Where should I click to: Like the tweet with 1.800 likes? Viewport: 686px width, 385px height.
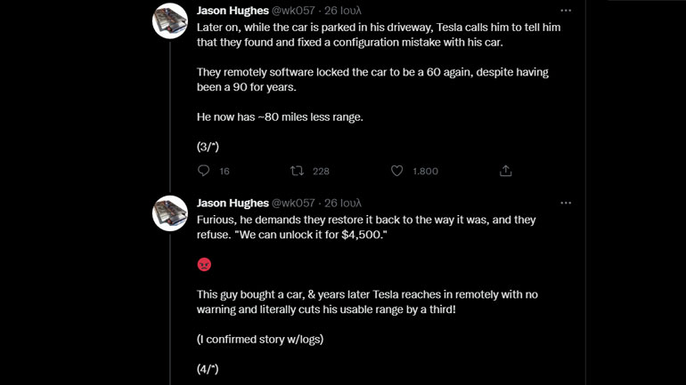point(397,171)
